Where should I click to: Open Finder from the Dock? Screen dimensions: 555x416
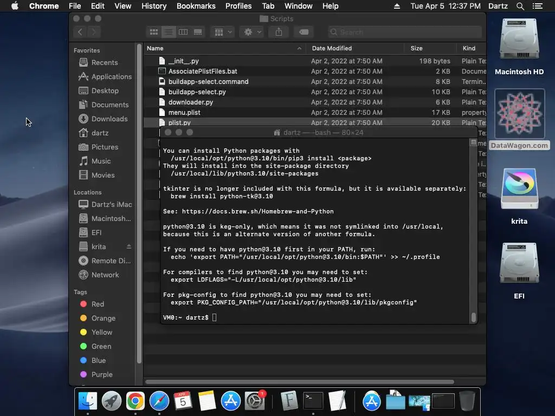[87, 401]
